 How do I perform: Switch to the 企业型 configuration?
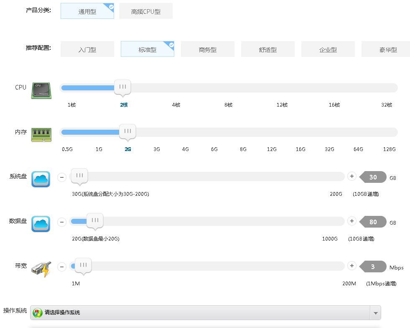(x=328, y=49)
